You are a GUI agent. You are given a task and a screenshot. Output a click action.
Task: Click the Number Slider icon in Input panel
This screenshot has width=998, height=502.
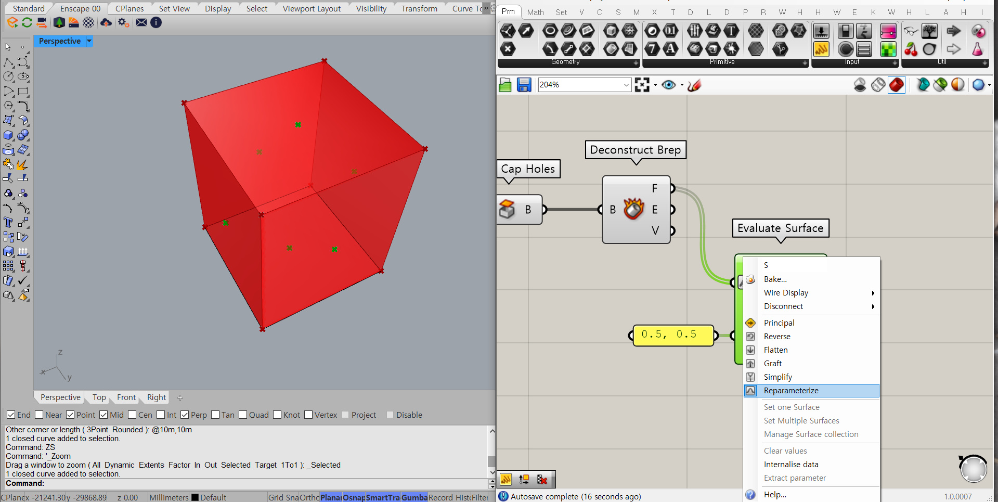click(x=821, y=31)
